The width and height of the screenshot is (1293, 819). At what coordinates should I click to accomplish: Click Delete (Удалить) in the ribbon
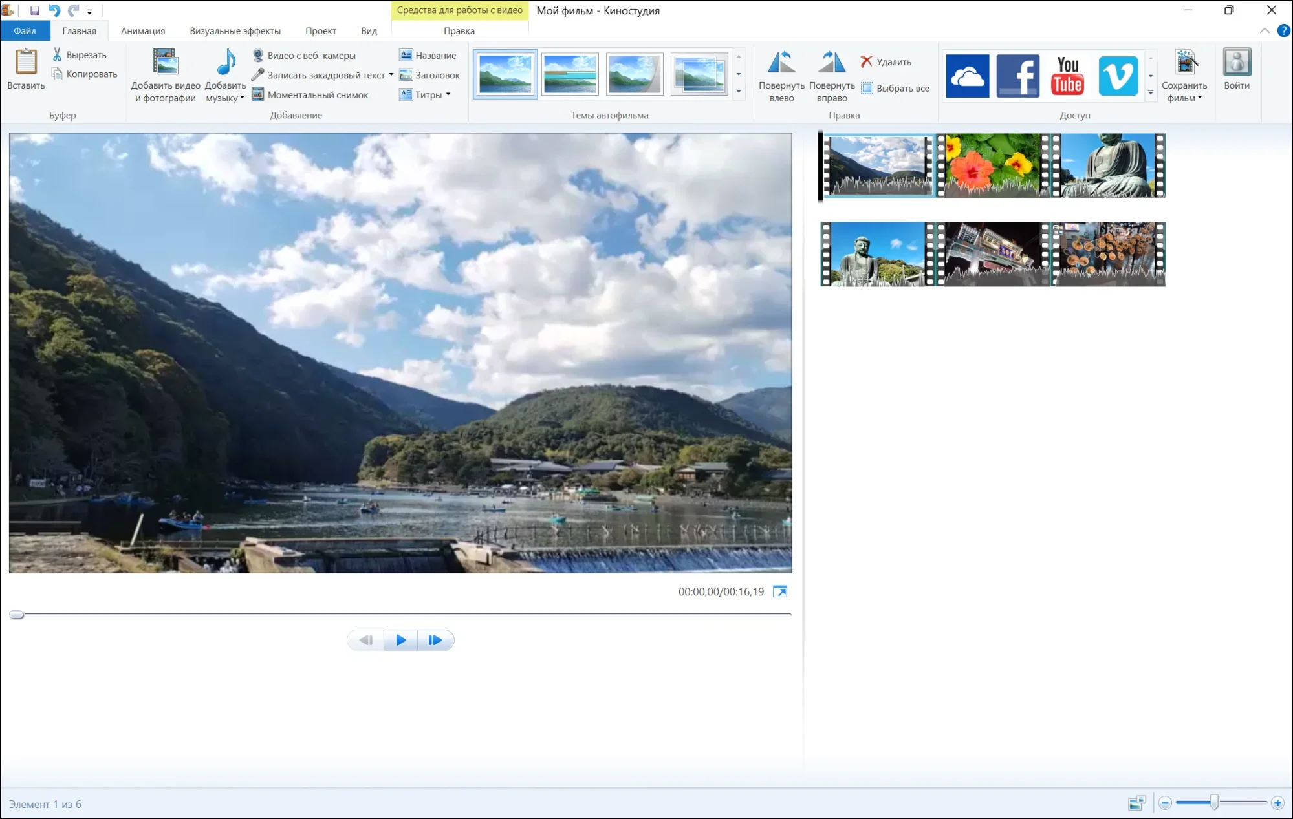pyautogui.click(x=886, y=61)
